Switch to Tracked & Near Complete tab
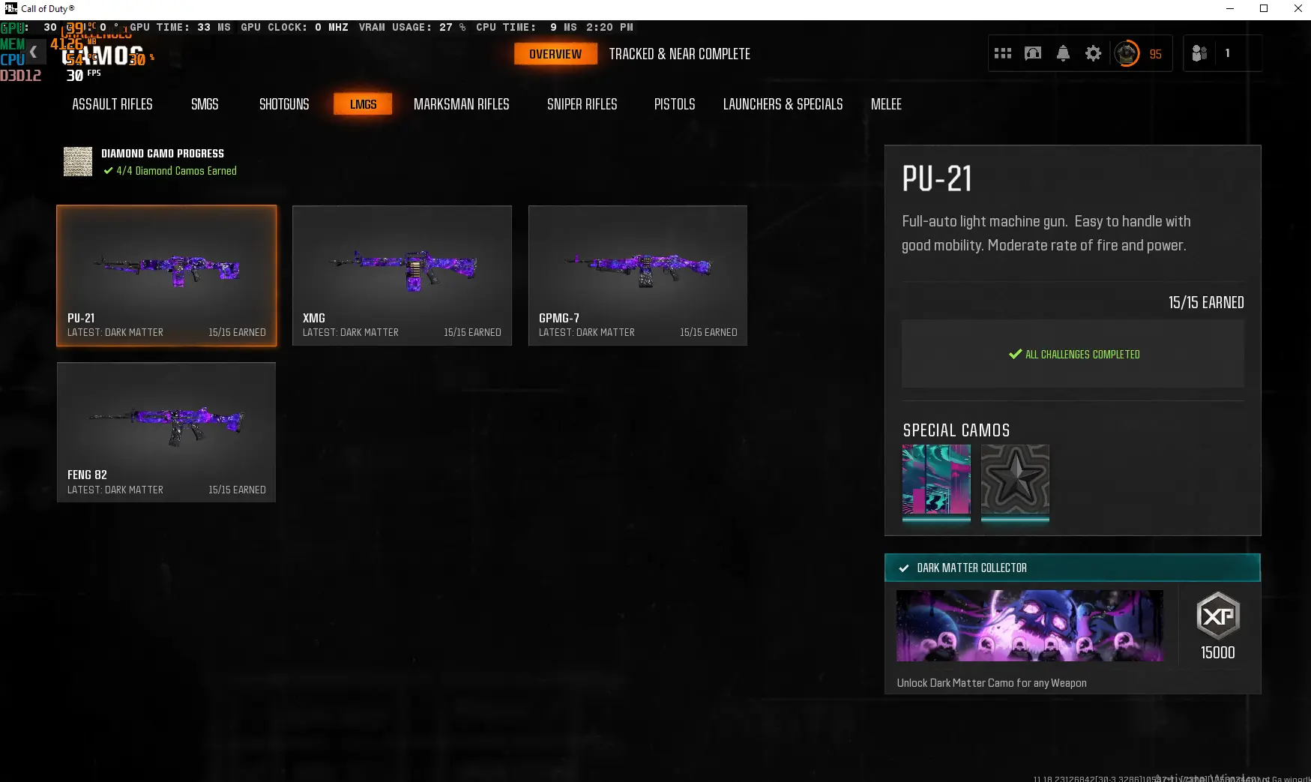The height and width of the screenshot is (782, 1311). [x=679, y=54]
